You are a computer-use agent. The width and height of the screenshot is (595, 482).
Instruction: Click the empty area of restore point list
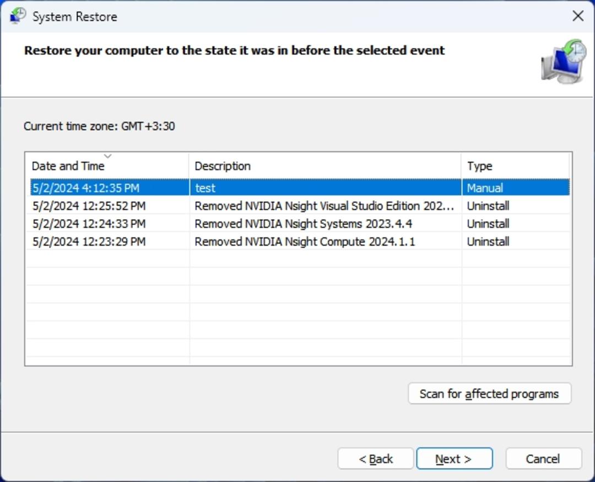pos(298,307)
